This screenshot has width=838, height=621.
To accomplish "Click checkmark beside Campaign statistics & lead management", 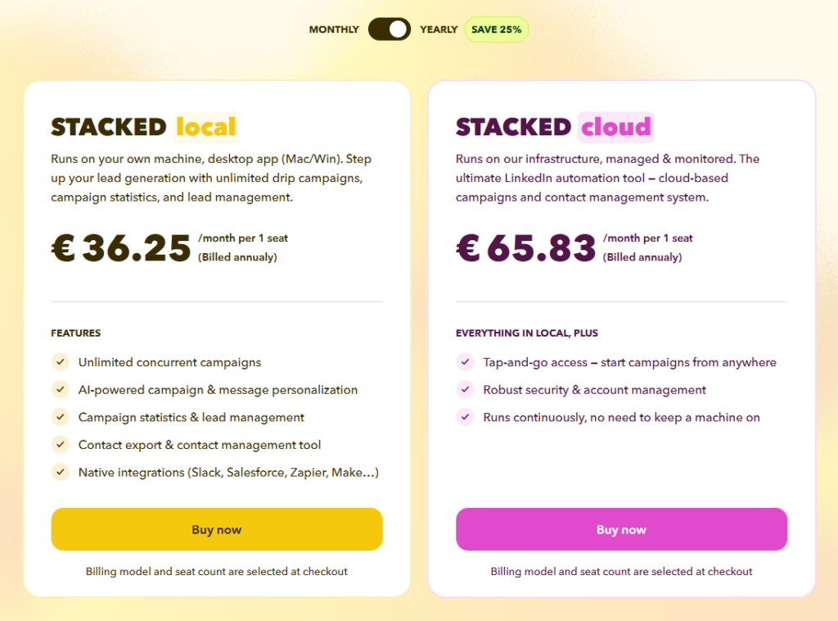I will [61, 417].
